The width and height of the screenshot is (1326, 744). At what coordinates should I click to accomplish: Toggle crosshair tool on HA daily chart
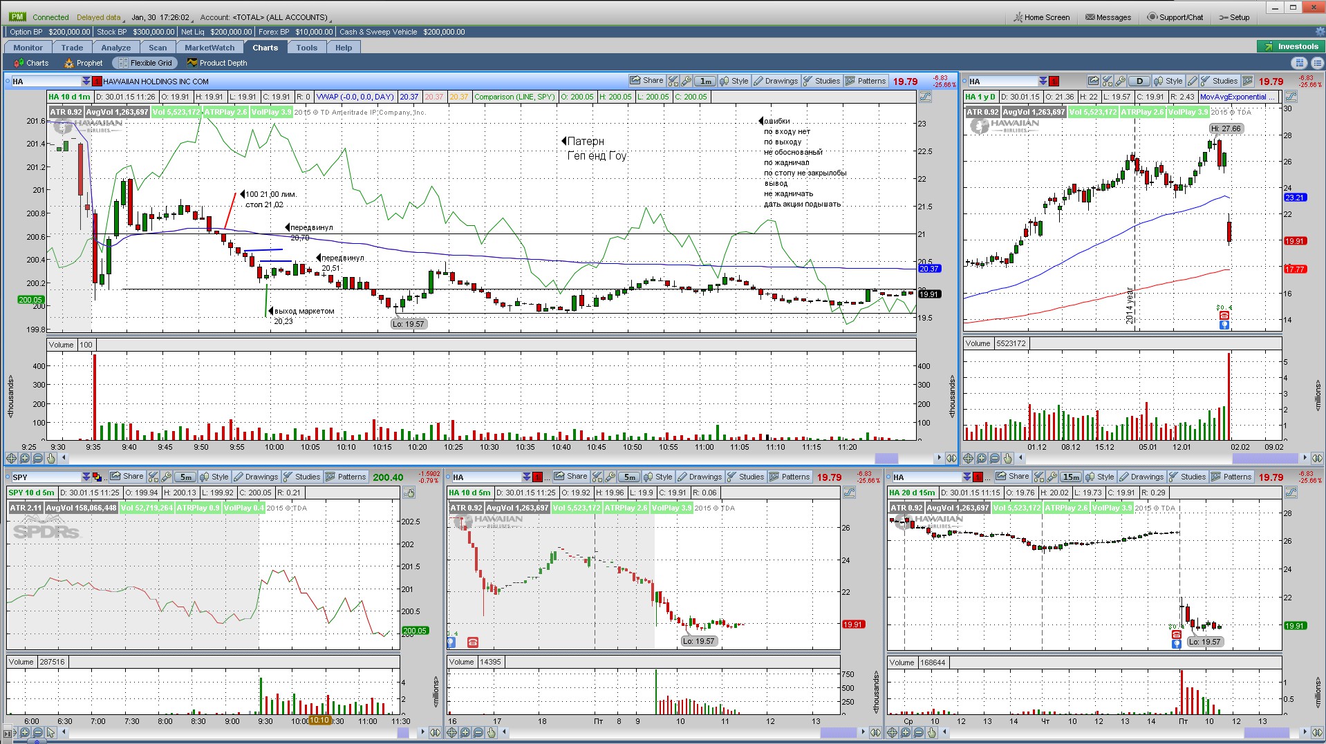pos(969,458)
